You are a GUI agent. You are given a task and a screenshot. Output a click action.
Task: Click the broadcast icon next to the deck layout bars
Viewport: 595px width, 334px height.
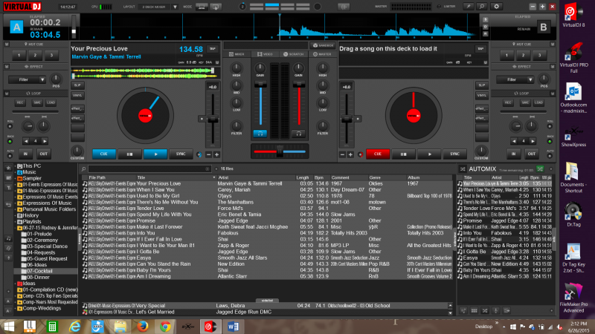pos(344,7)
